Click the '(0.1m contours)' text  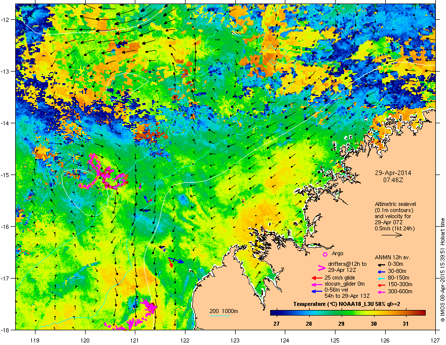pos(394,211)
